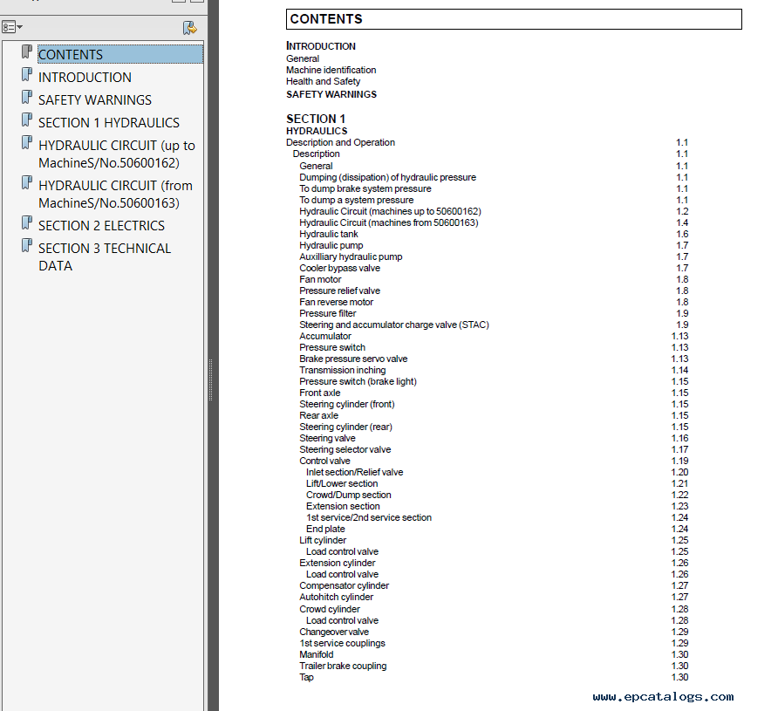
Task: Click the 'Cooler bypass valve' entry
Action: click(340, 269)
